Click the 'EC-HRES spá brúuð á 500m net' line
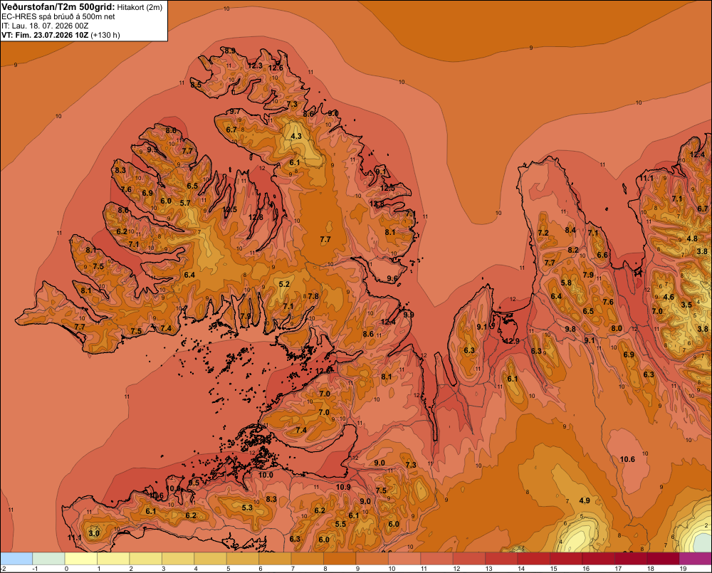This screenshot has height=573, width=712. pos(58,16)
